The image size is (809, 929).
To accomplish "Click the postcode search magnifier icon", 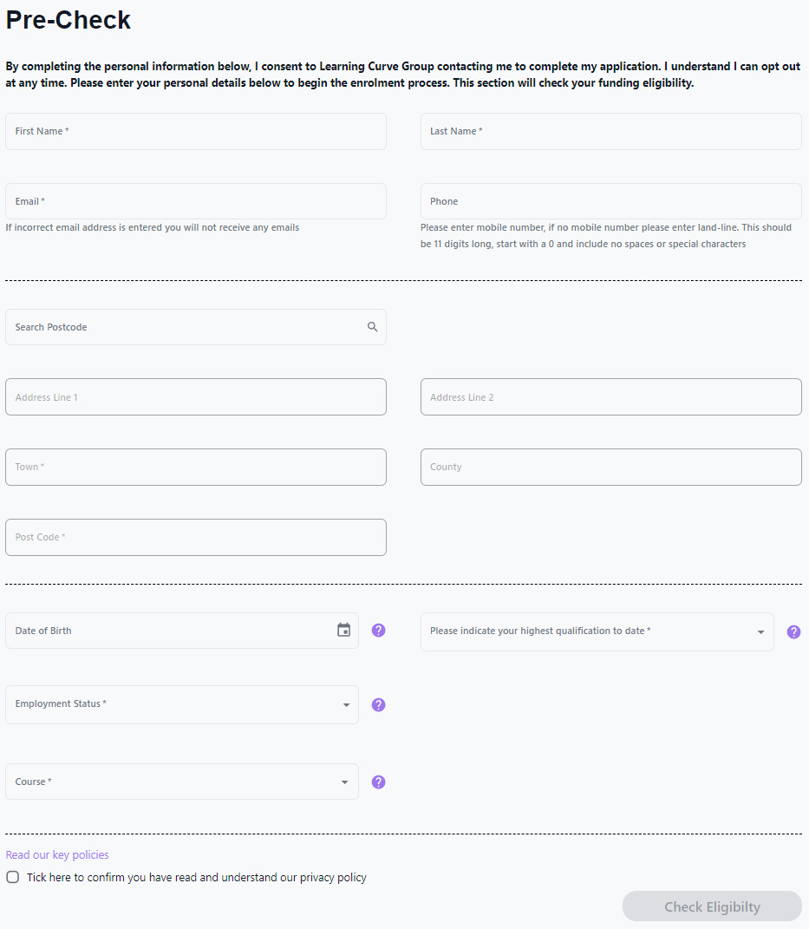I will pos(372,327).
